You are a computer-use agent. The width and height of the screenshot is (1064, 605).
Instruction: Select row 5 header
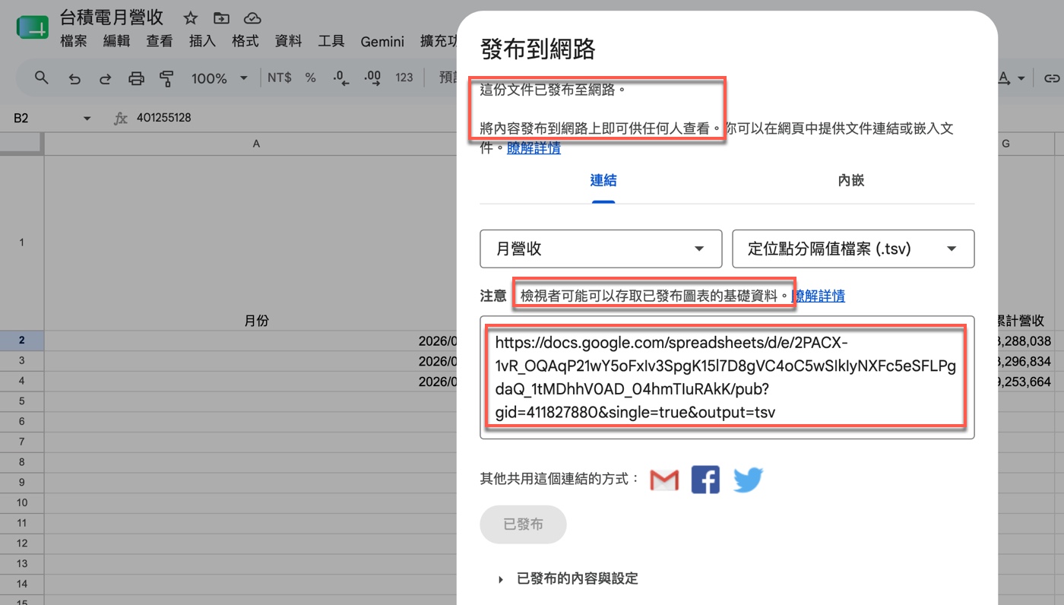(x=22, y=401)
